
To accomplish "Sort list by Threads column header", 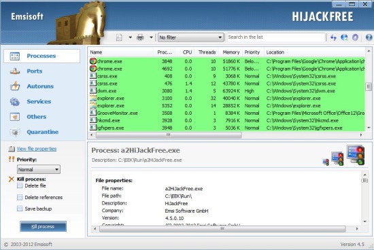I will [x=207, y=52].
